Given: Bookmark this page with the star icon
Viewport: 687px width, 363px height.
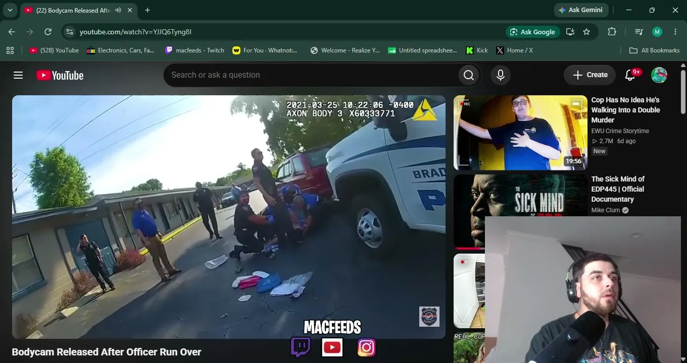Looking at the screenshot, I should coord(586,32).
